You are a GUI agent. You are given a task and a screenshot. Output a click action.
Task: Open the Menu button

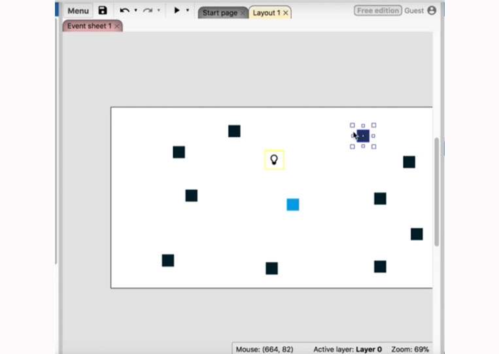coord(78,11)
